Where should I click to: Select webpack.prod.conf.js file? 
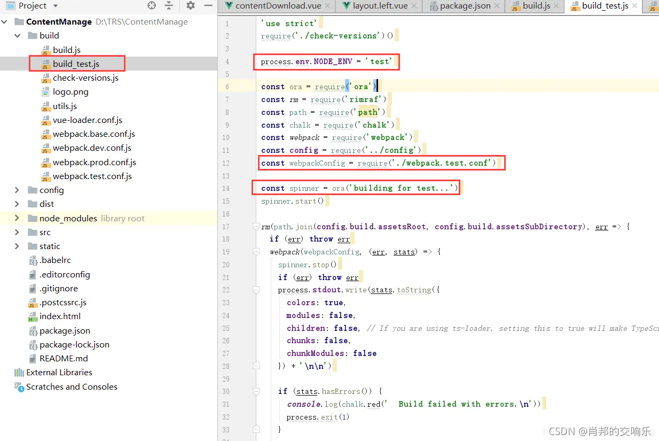[x=95, y=163]
